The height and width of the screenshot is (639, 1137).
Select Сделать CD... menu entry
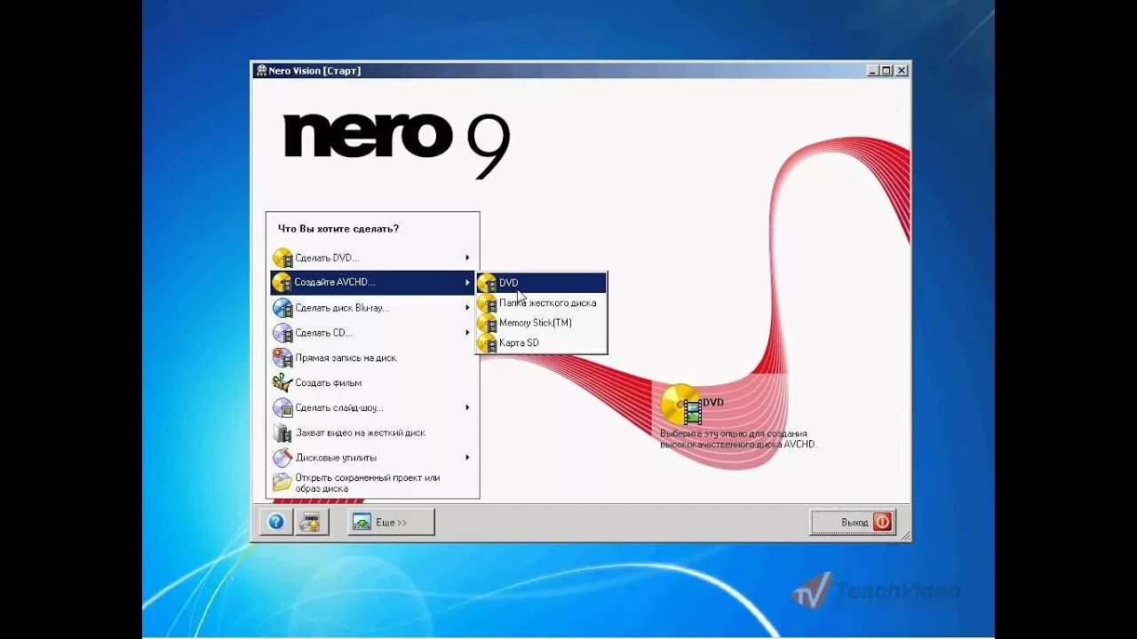coord(372,333)
